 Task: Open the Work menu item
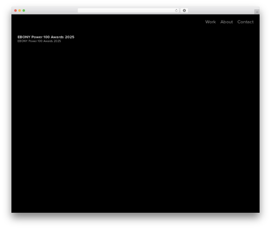[x=210, y=22]
